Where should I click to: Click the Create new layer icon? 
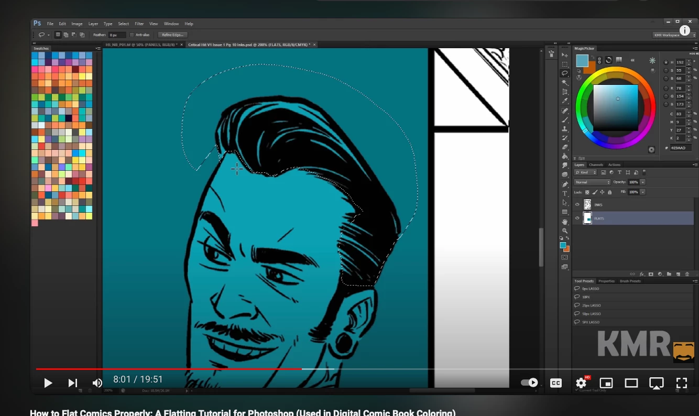coord(678,274)
